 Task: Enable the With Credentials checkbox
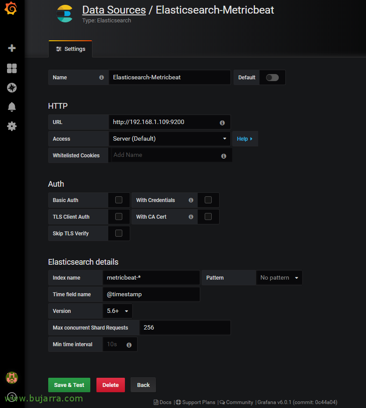pos(208,200)
